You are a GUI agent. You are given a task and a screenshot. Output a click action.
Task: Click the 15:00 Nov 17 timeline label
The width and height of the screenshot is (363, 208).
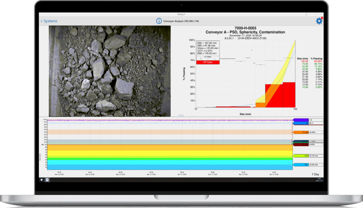pos(273,173)
